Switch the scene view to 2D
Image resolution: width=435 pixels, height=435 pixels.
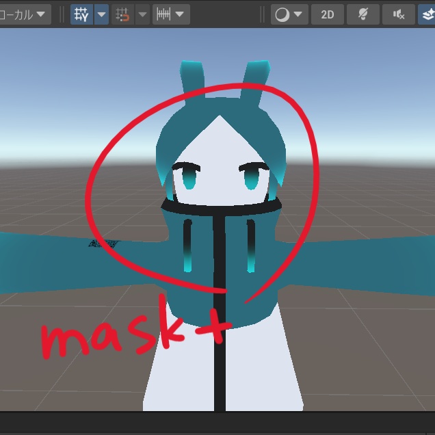point(328,14)
